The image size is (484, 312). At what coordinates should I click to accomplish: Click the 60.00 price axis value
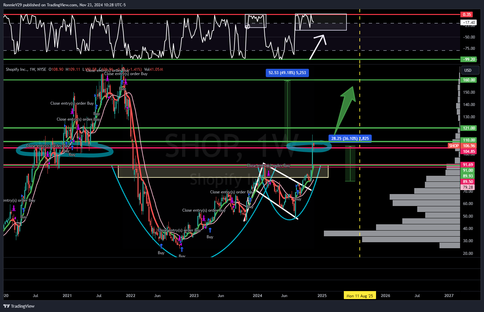(x=468, y=204)
